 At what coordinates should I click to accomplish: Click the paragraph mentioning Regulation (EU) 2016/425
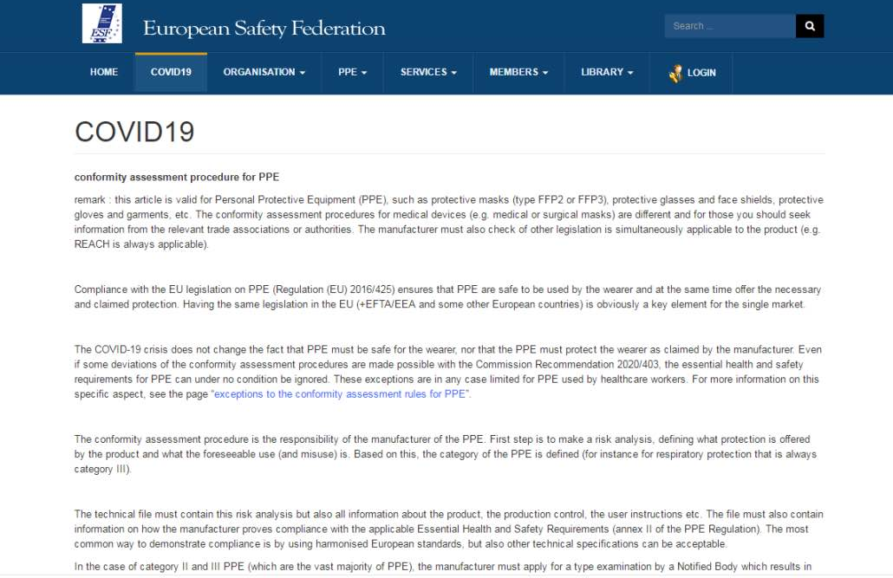(x=448, y=296)
